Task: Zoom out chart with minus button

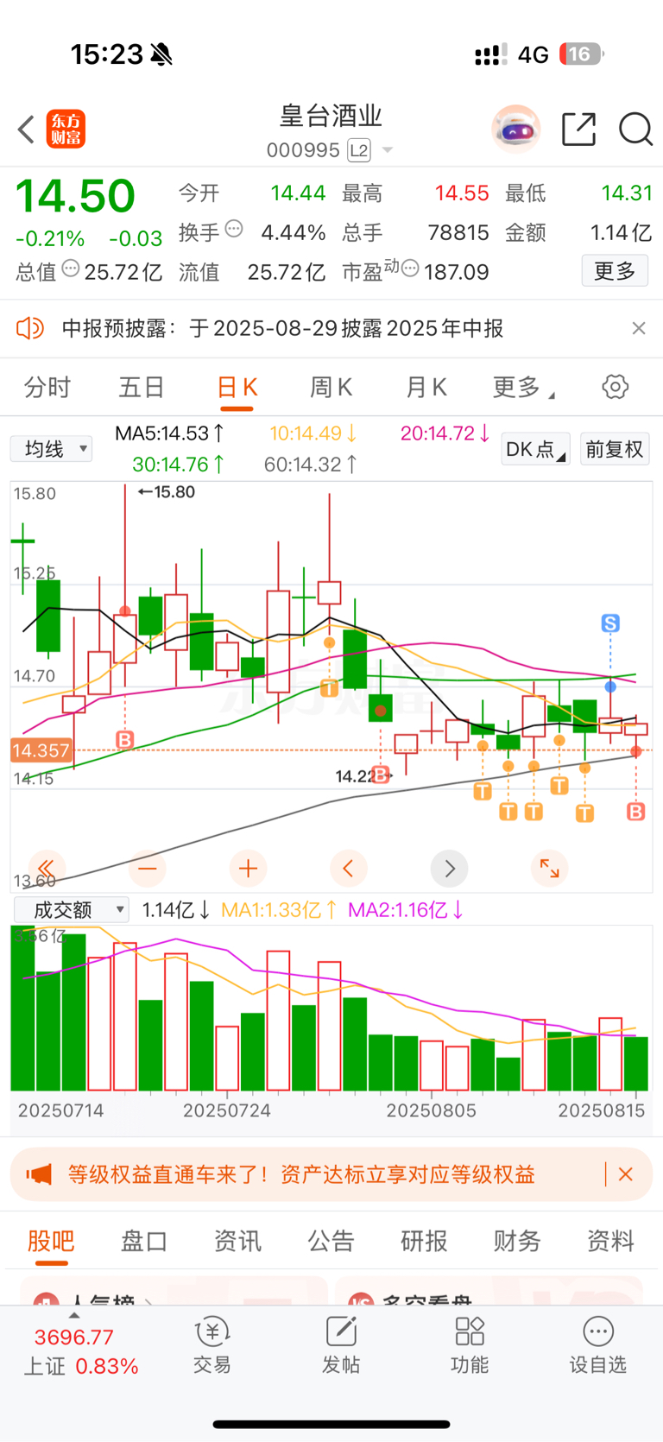Action: click(148, 868)
